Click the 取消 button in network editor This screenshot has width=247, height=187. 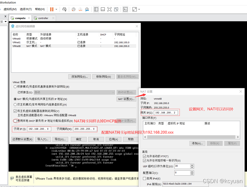pyautogui.click(x=96, y=139)
